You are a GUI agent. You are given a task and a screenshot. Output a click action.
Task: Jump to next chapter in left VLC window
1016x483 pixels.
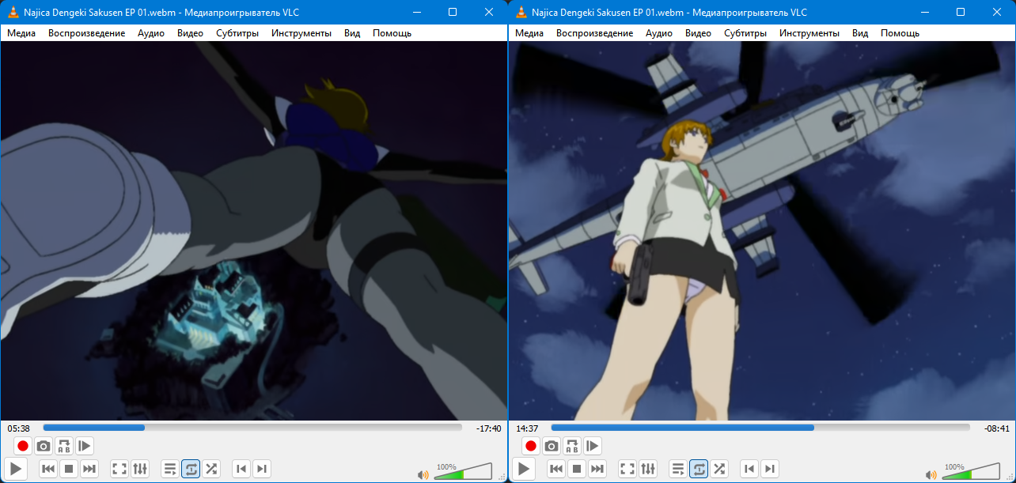click(262, 469)
